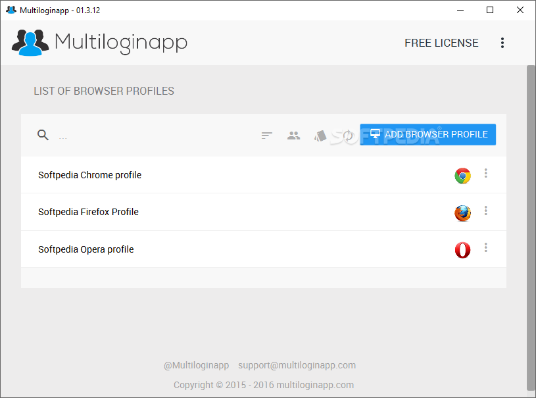This screenshot has height=398, width=536.
Task: Click Copyright 2015 - 2016 multiloginapp.com text
Action: tap(264, 385)
